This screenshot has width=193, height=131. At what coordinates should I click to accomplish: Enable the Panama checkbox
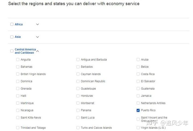(78, 110)
